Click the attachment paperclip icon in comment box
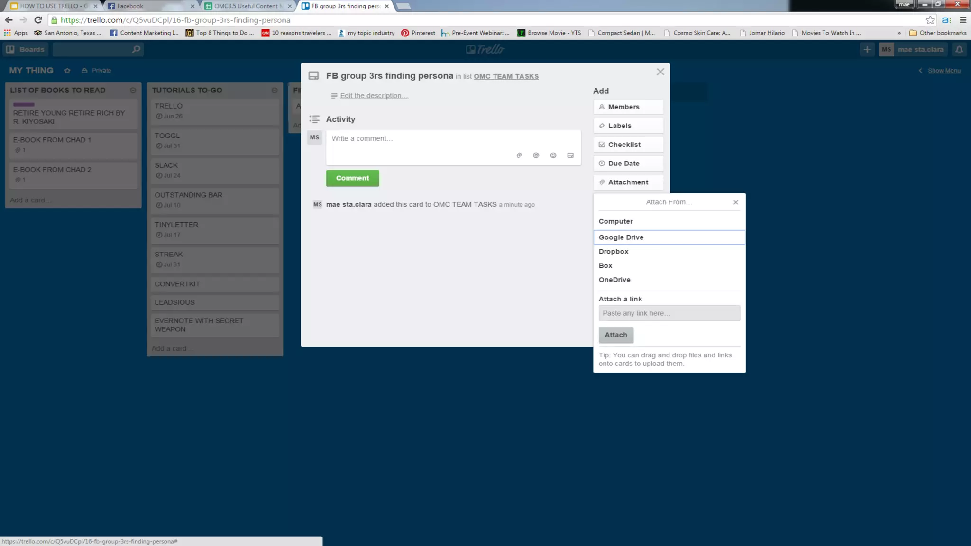The width and height of the screenshot is (971, 546). point(519,155)
